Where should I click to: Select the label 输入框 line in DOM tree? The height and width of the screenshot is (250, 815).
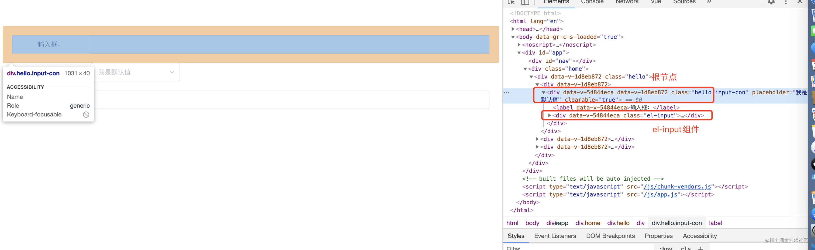click(x=616, y=108)
